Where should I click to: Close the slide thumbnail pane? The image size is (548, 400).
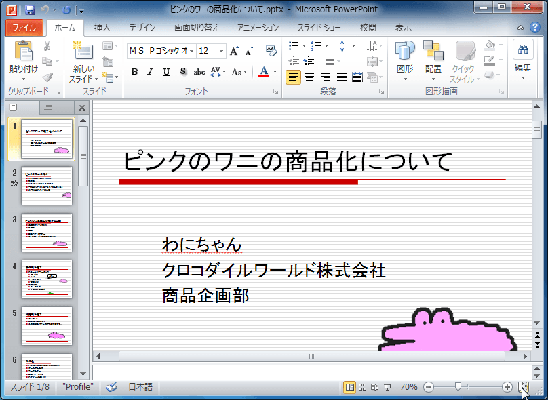(x=82, y=108)
